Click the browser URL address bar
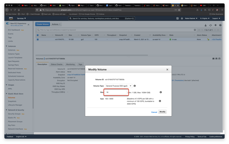This screenshot has width=229, height=144. pyautogui.click(x=108, y=10)
